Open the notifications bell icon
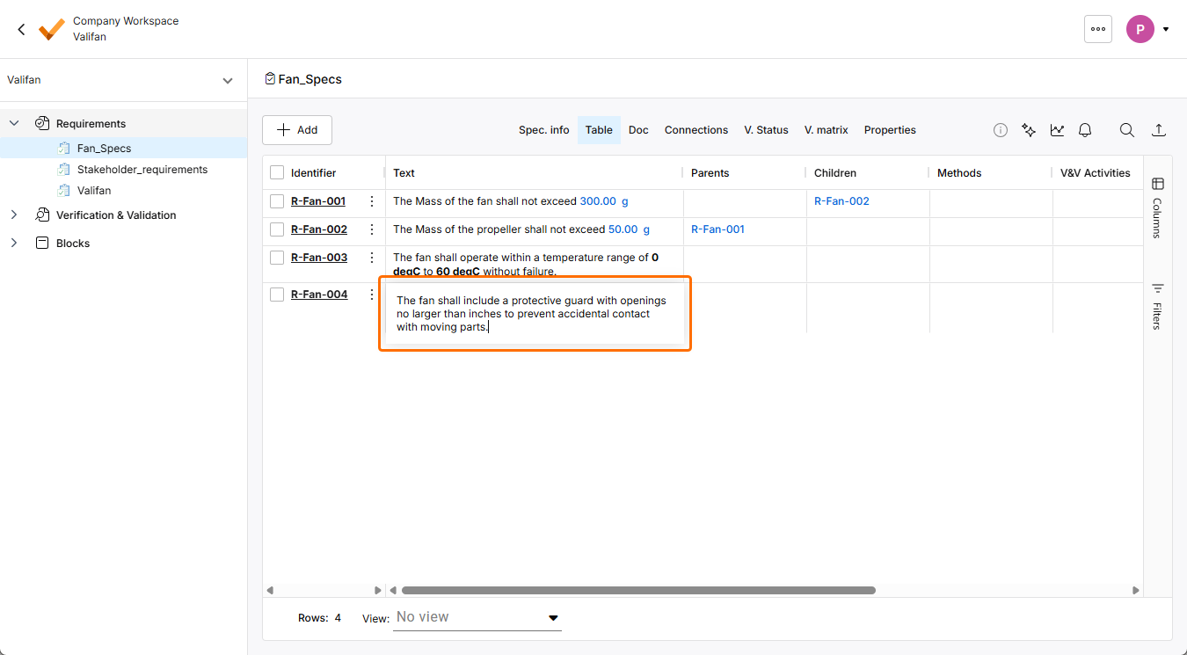Viewport: 1187px width, 655px height. 1085,130
